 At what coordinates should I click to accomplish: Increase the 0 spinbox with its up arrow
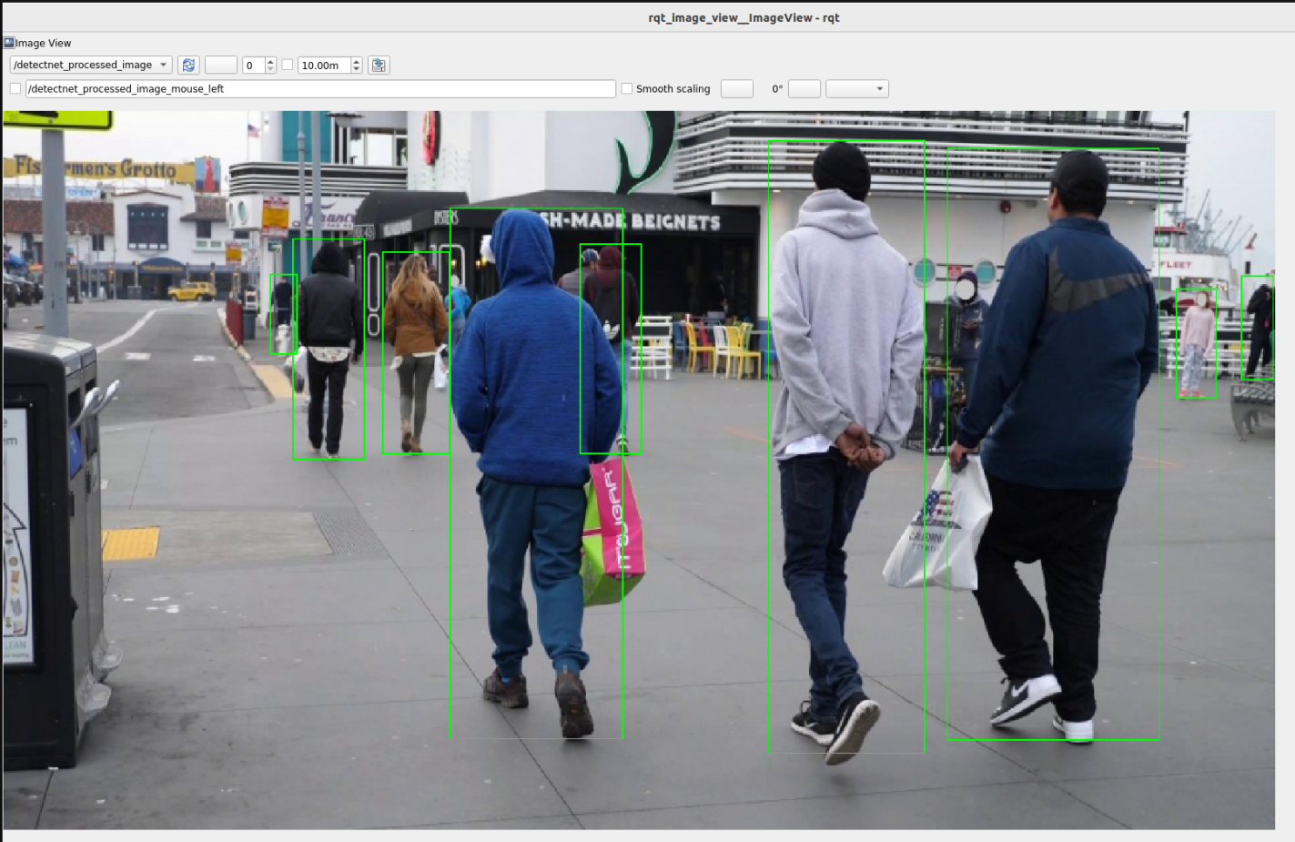coord(270,61)
